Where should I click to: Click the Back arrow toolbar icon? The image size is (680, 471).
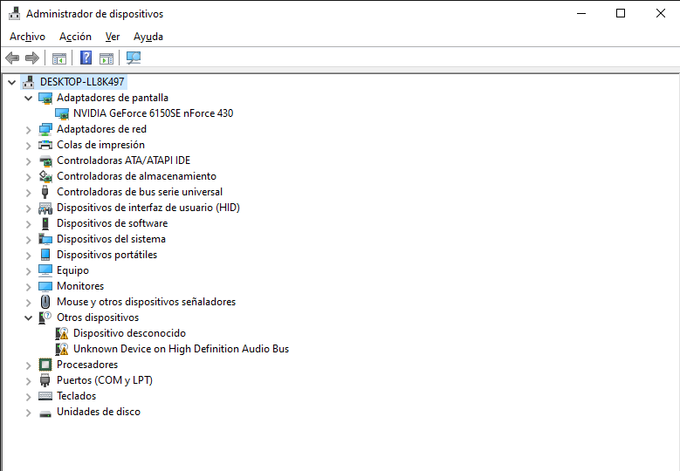coord(12,58)
